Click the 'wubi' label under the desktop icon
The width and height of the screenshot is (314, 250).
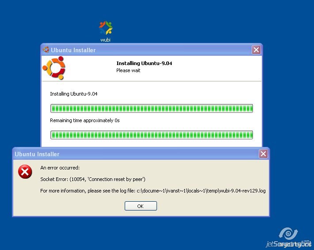click(106, 40)
